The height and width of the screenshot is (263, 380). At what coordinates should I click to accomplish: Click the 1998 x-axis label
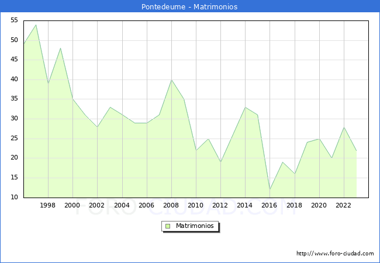coord(47,205)
